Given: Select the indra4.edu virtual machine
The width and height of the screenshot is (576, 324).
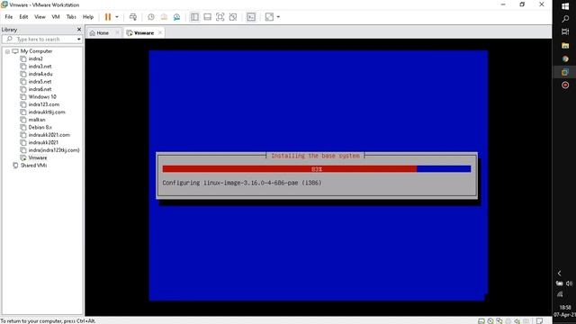Looking at the screenshot, I should 40,74.
